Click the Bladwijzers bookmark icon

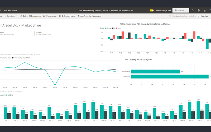point(199,16)
